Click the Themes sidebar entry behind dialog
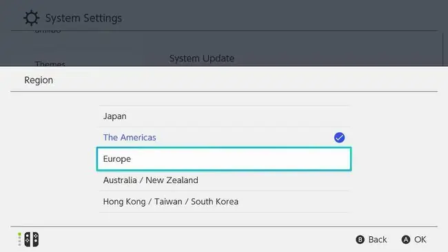This screenshot has height=252, width=448. (x=50, y=63)
